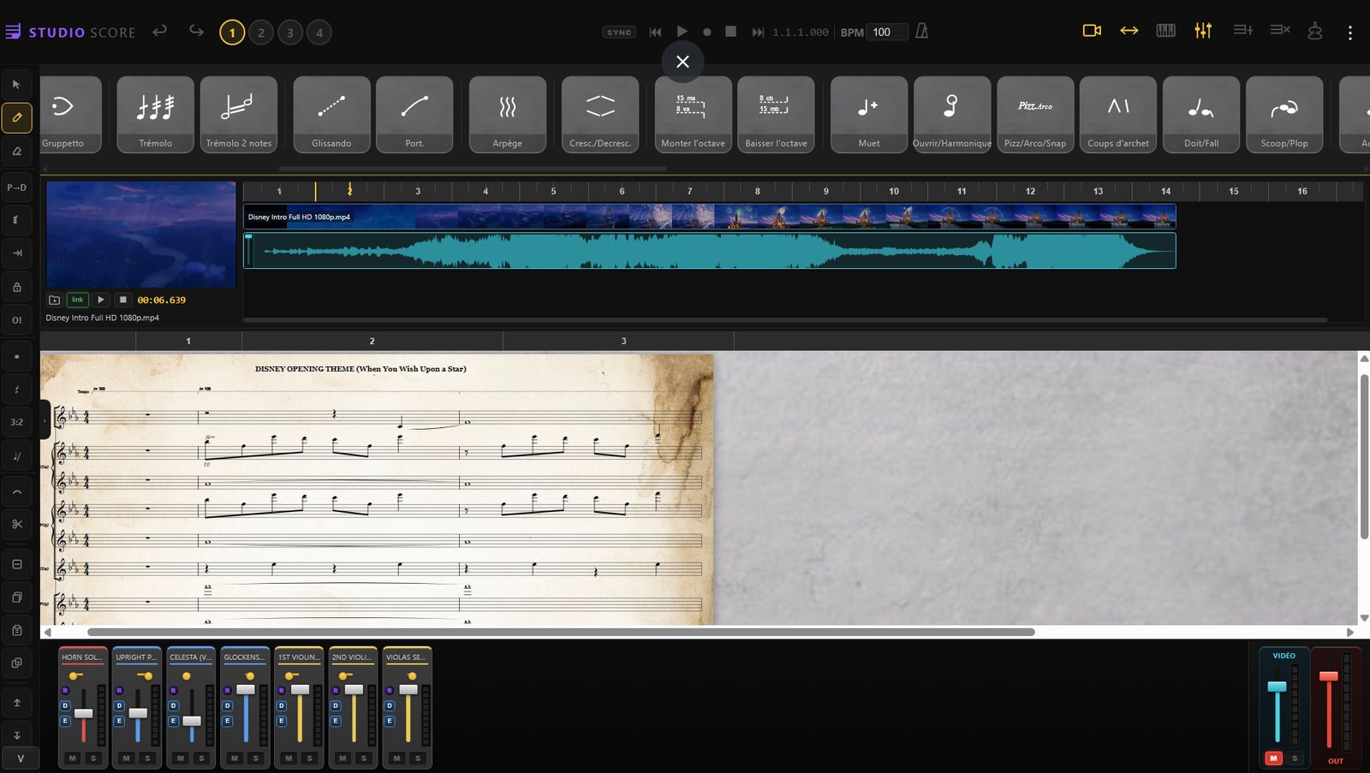
Task: Toggle R button on 1ST VIOLIN channel
Action: [281, 690]
